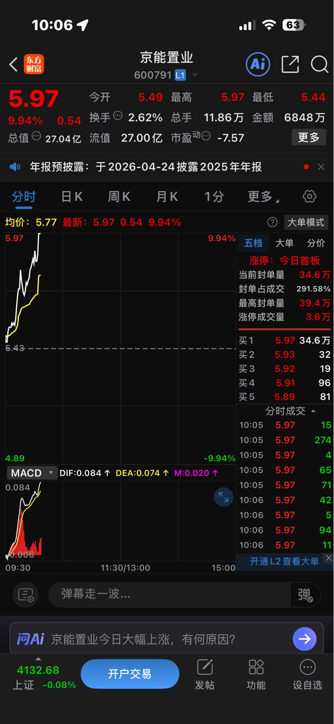
Task: Tap the question mark help icon
Action: point(272,222)
